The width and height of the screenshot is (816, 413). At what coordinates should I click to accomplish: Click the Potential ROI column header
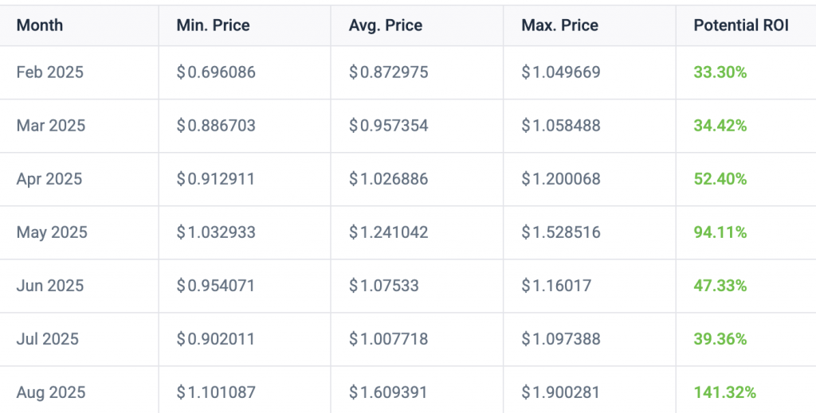tap(741, 25)
